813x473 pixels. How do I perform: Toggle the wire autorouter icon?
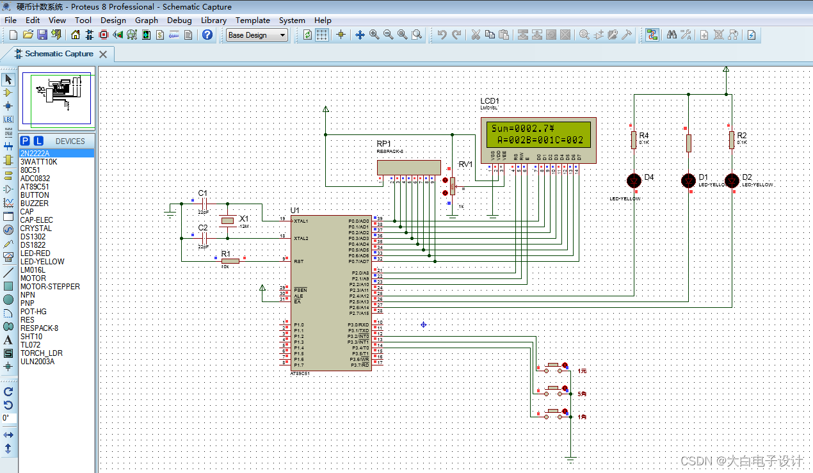coord(652,35)
